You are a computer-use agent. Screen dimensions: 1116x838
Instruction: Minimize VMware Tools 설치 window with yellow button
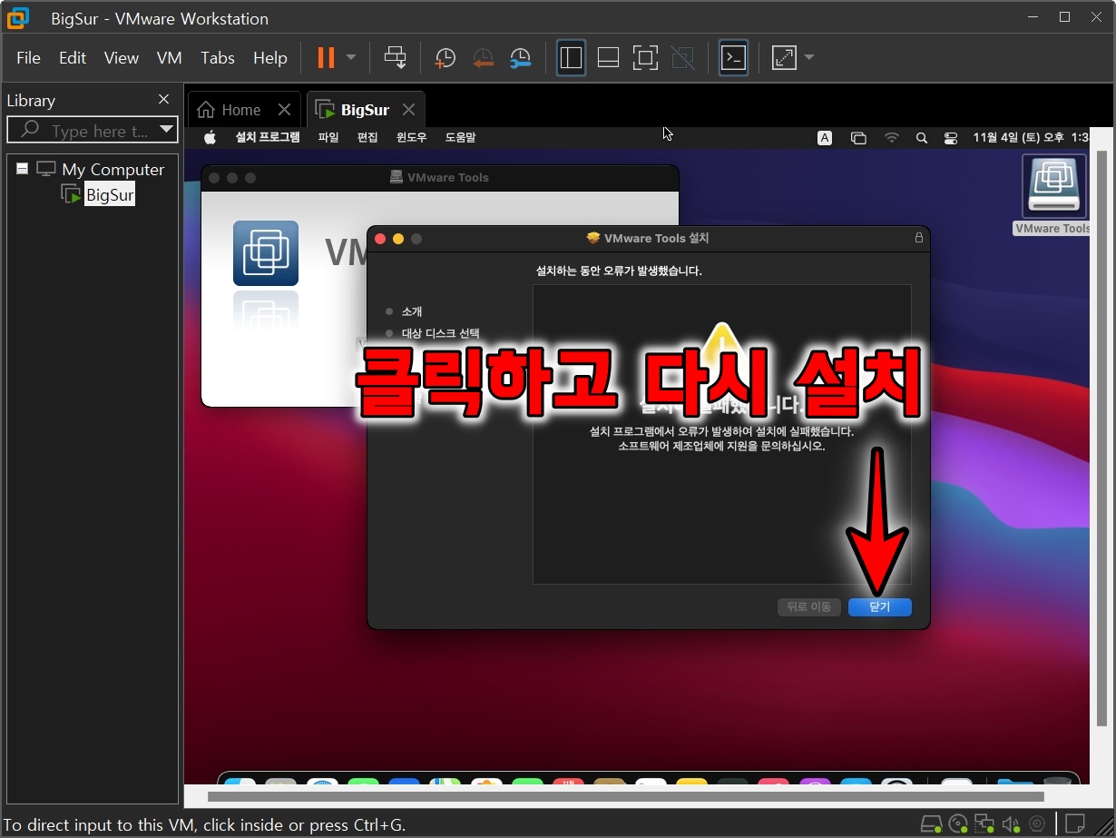click(x=398, y=239)
